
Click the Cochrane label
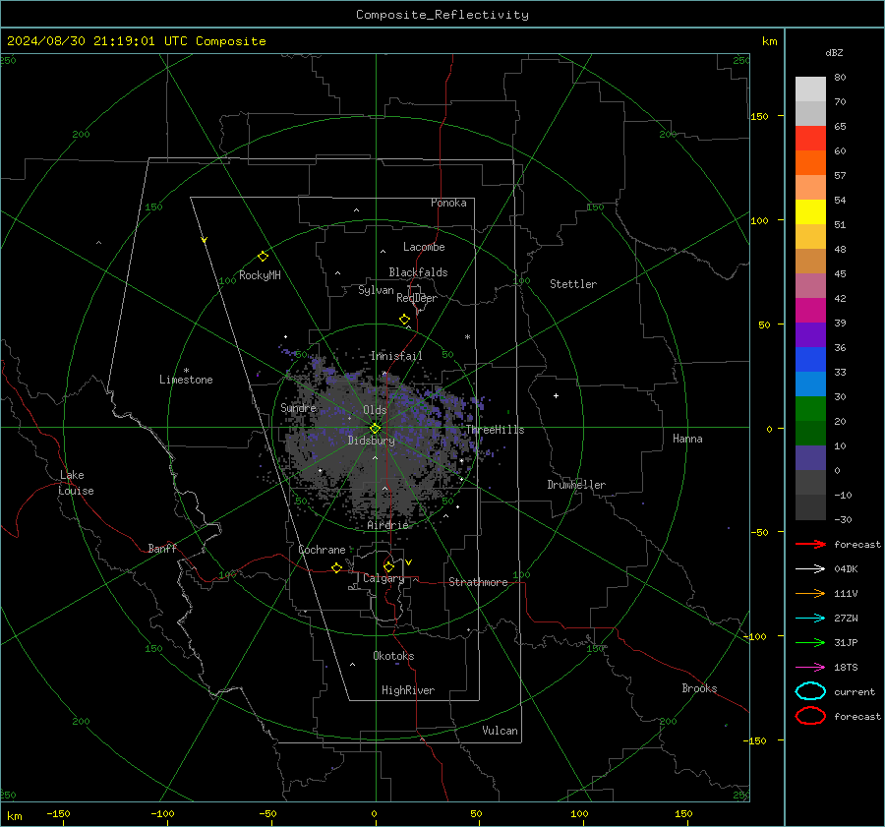(322, 550)
